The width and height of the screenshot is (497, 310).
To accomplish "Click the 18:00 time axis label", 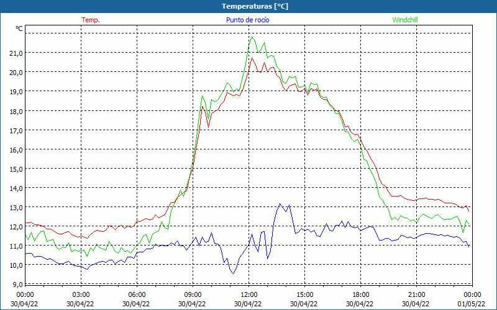I will (x=361, y=295).
